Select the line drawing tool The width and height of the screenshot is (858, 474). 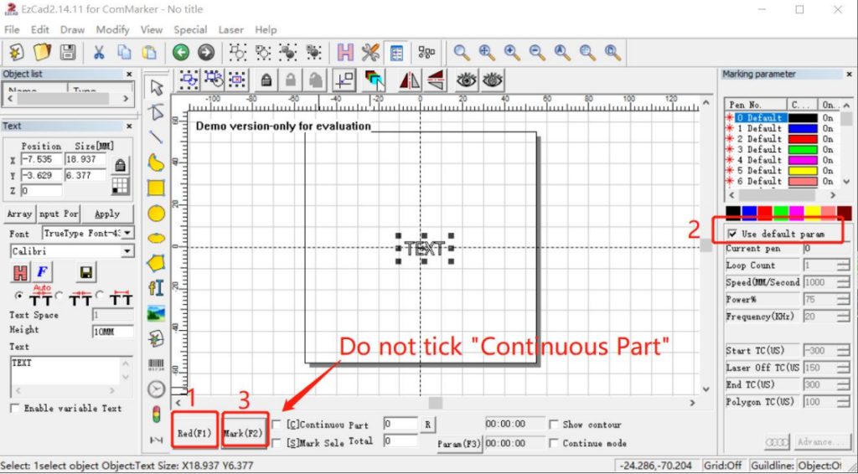coord(156,137)
